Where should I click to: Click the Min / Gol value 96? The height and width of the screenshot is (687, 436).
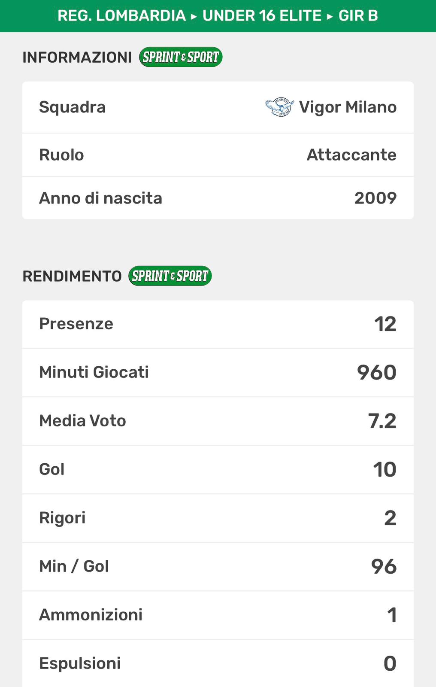[384, 567]
